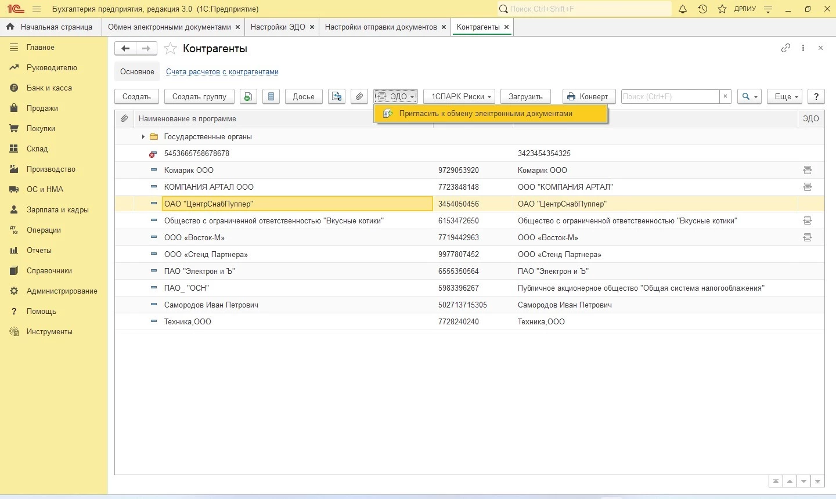The image size is (836, 499).
Task: Open the Продажи sidebar section
Action: (x=42, y=109)
